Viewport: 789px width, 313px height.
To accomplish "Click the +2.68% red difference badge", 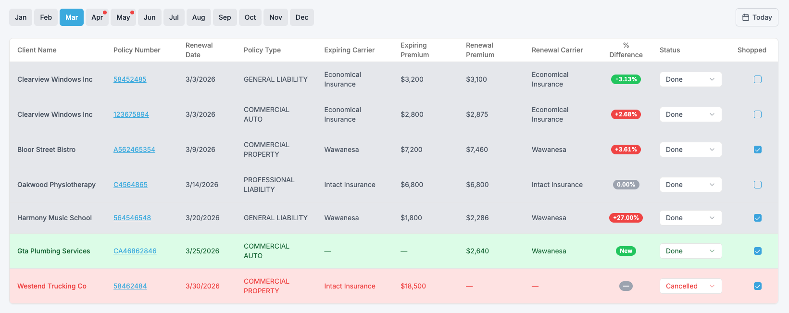I will (x=626, y=114).
